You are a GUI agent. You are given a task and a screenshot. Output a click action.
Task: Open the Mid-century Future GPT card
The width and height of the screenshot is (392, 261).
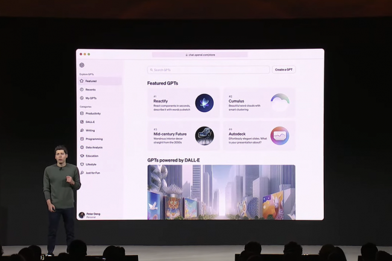[183, 136]
